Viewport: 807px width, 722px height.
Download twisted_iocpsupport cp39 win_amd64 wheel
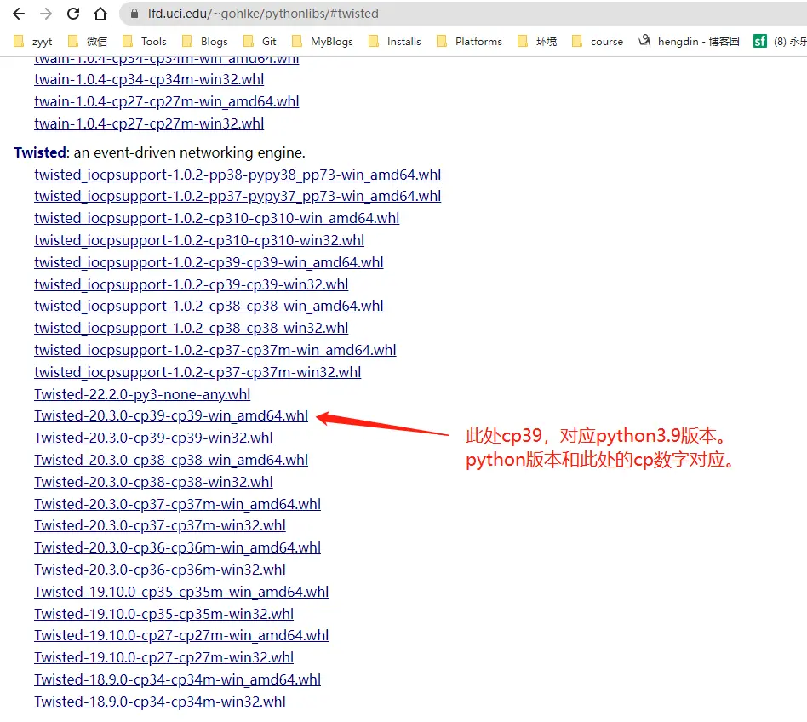(209, 262)
